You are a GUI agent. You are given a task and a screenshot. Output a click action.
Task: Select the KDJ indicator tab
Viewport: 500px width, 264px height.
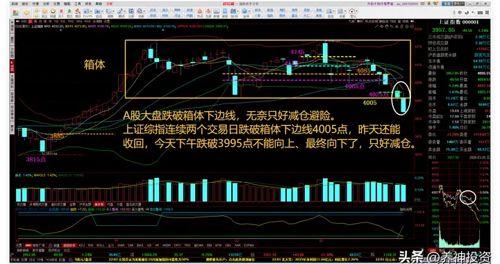pos(82,245)
